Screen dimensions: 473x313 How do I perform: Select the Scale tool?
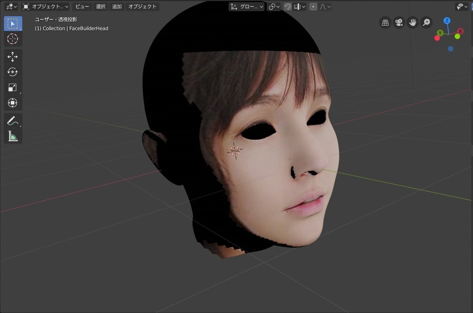pos(13,88)
